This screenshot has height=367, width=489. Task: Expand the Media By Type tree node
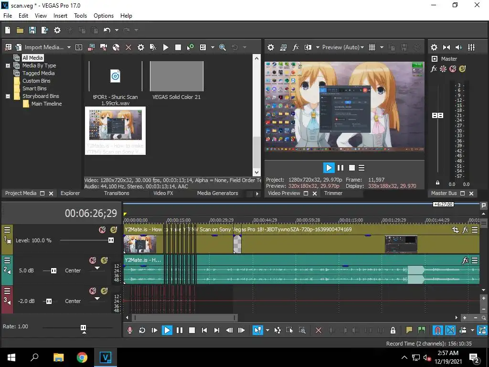pyautogui.click(x=8, y=65)
